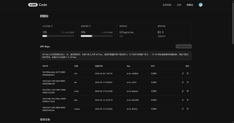Click timestamp 2026-02-15 22:29:04
Screen dimensions: 234x123
point(104,109)
